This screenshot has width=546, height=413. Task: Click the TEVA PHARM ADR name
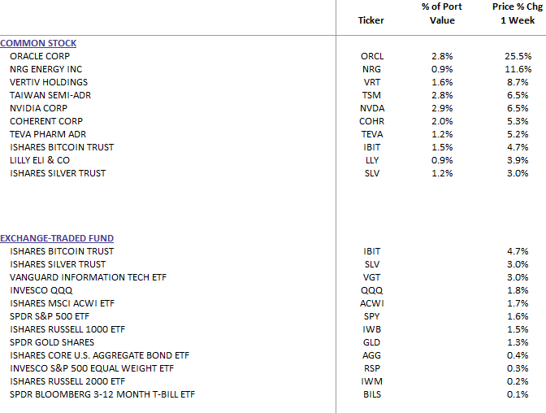(x=48, y=134)
